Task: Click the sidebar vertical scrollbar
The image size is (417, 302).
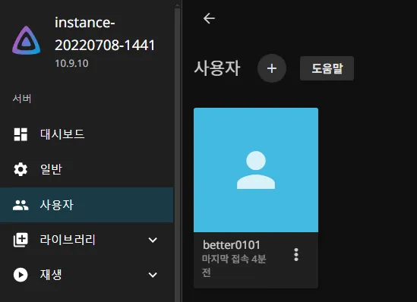Action: point(178,154)
